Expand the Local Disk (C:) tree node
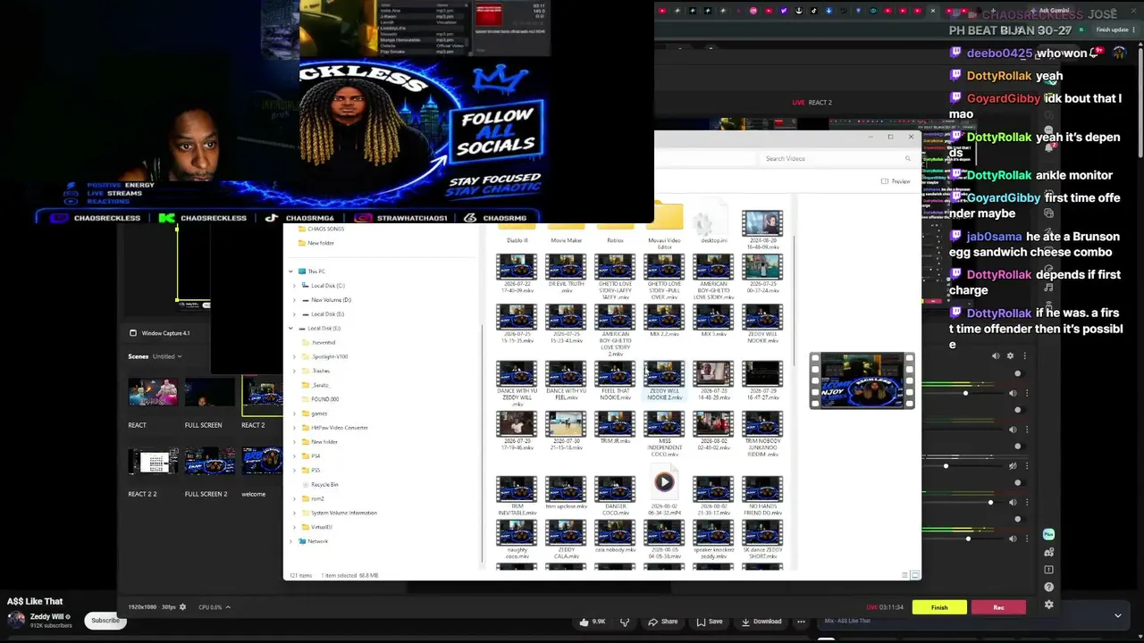Image resolution: width=1144 pixels, height=643 pixels. 295,286
